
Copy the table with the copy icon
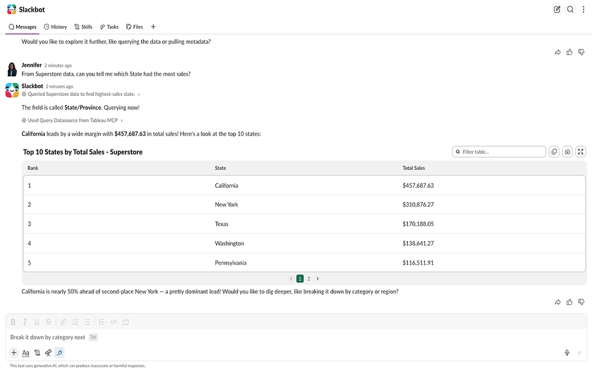[554, 152]
